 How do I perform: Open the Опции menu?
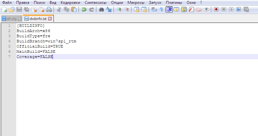(117, 3)
